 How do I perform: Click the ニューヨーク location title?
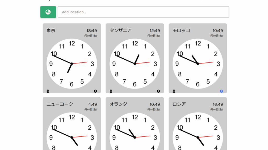(60, 104)
